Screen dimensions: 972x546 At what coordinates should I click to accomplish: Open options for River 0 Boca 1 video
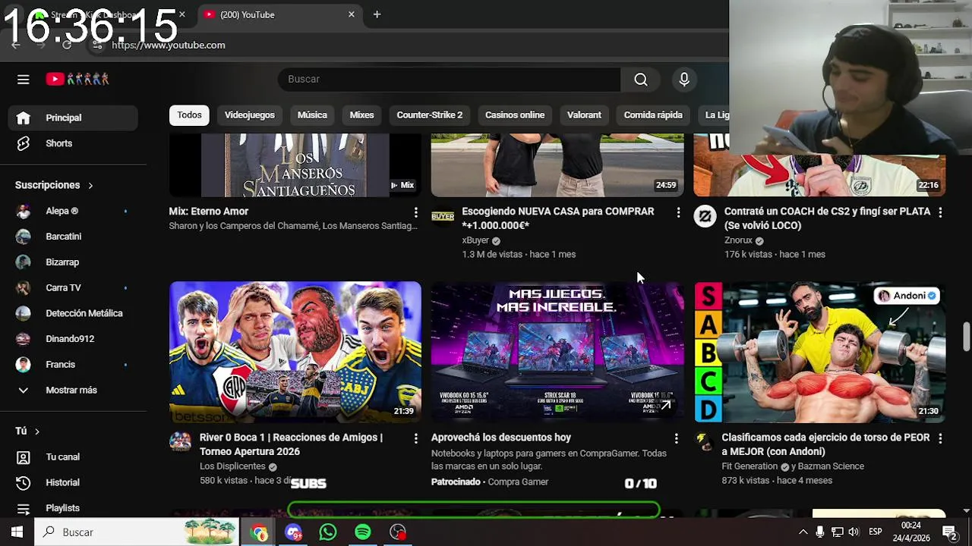(x=415, y=438)
